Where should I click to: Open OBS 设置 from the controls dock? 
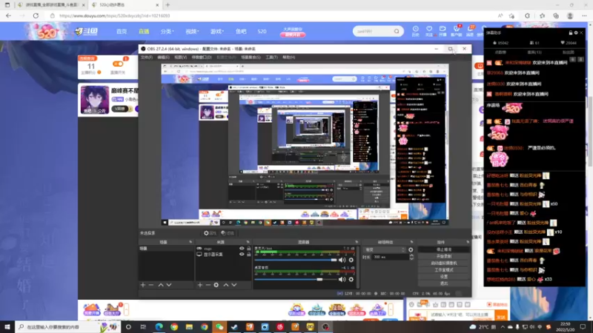point(444,277)
